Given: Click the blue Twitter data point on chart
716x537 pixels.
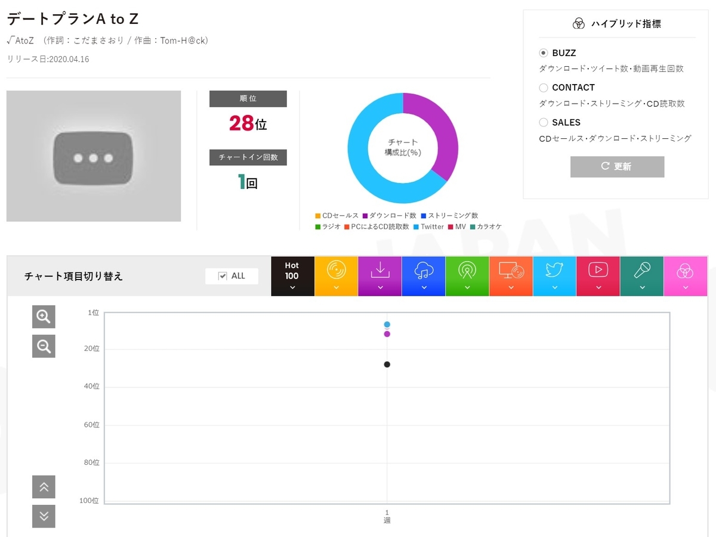Looking at the screenshot, I should 387,324.
